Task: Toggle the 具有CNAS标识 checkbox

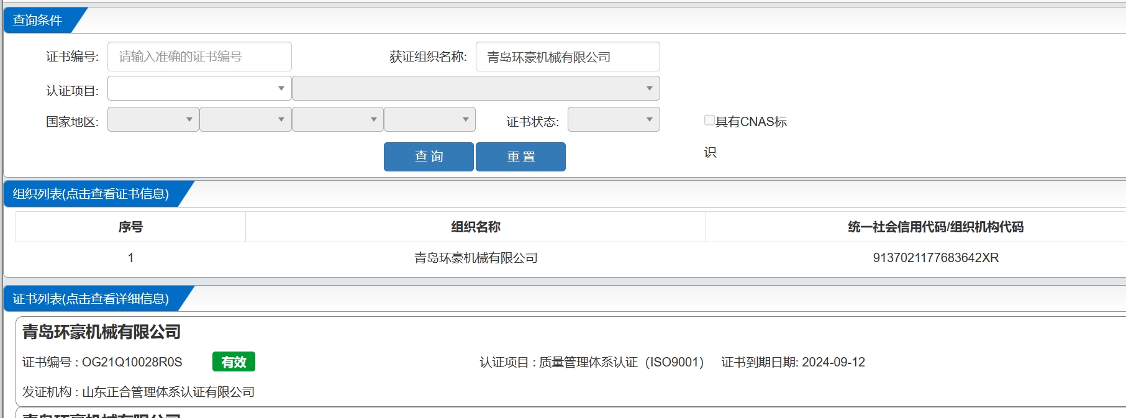Action: coord(709,120)
